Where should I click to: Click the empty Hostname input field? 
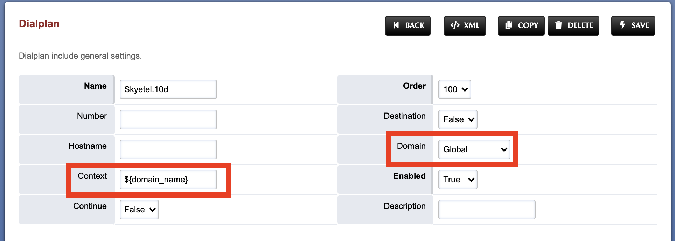168,149
